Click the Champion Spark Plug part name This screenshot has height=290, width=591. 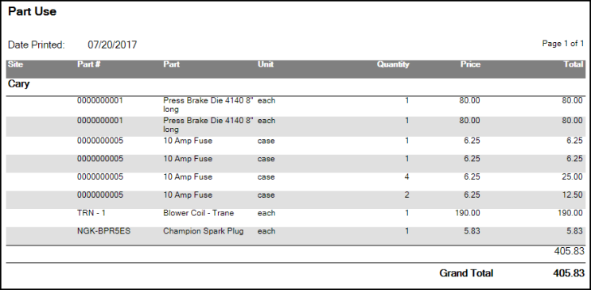[x=203, y=231]
